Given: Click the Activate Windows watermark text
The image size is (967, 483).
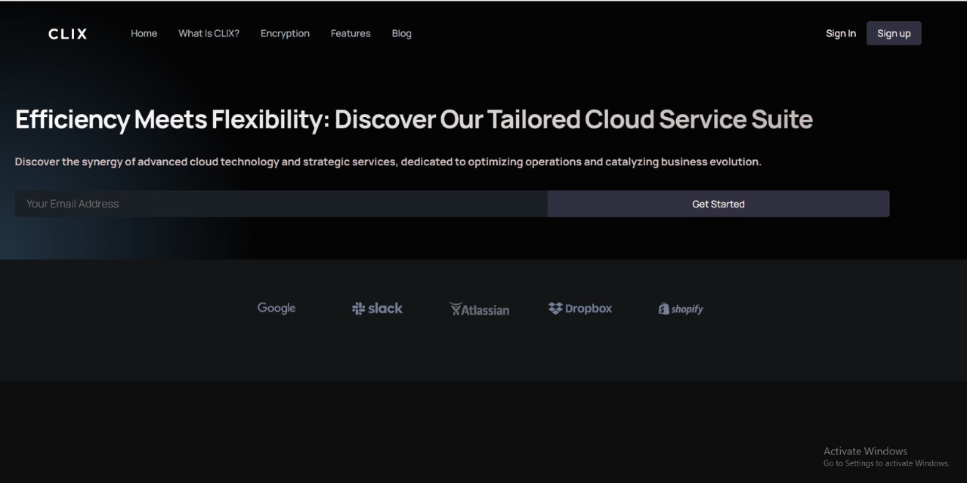Looking at the screenshot, I should [x=865, y=451].
